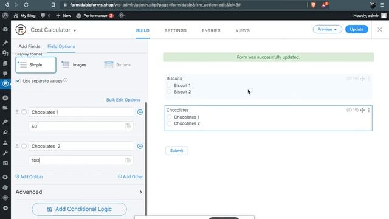Select Chocolates 1 radio in form preview

169,117
